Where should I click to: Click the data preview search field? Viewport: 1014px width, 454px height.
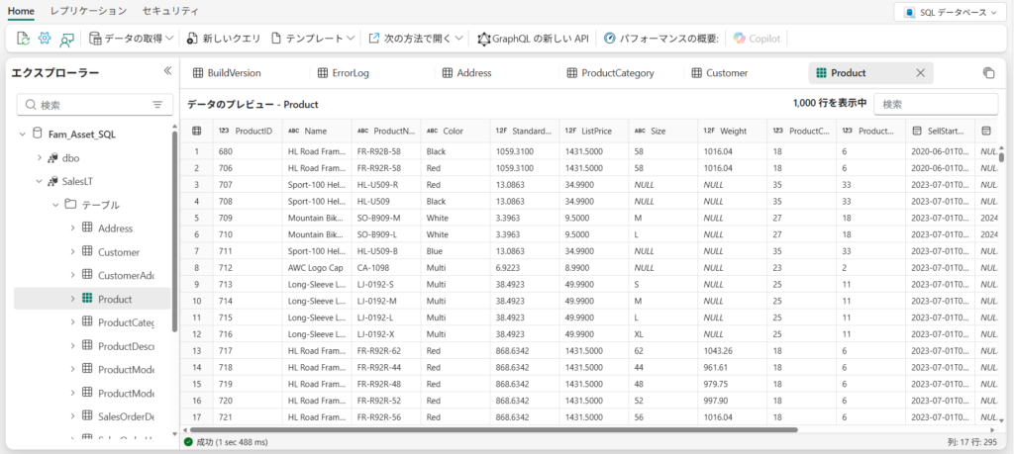click(x=936, y=104)
